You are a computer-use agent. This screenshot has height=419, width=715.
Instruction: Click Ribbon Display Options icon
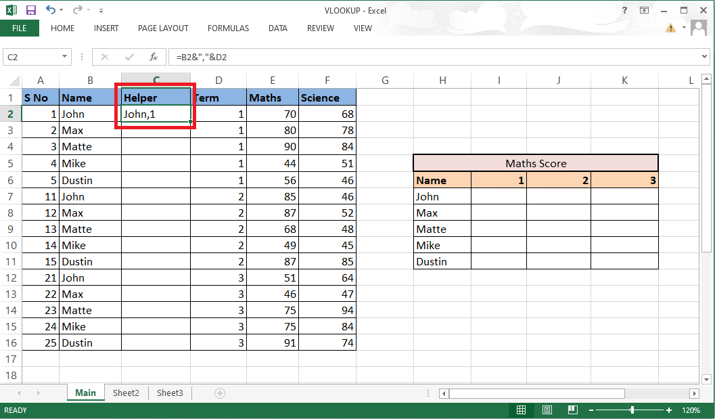(x=645, y=10)
